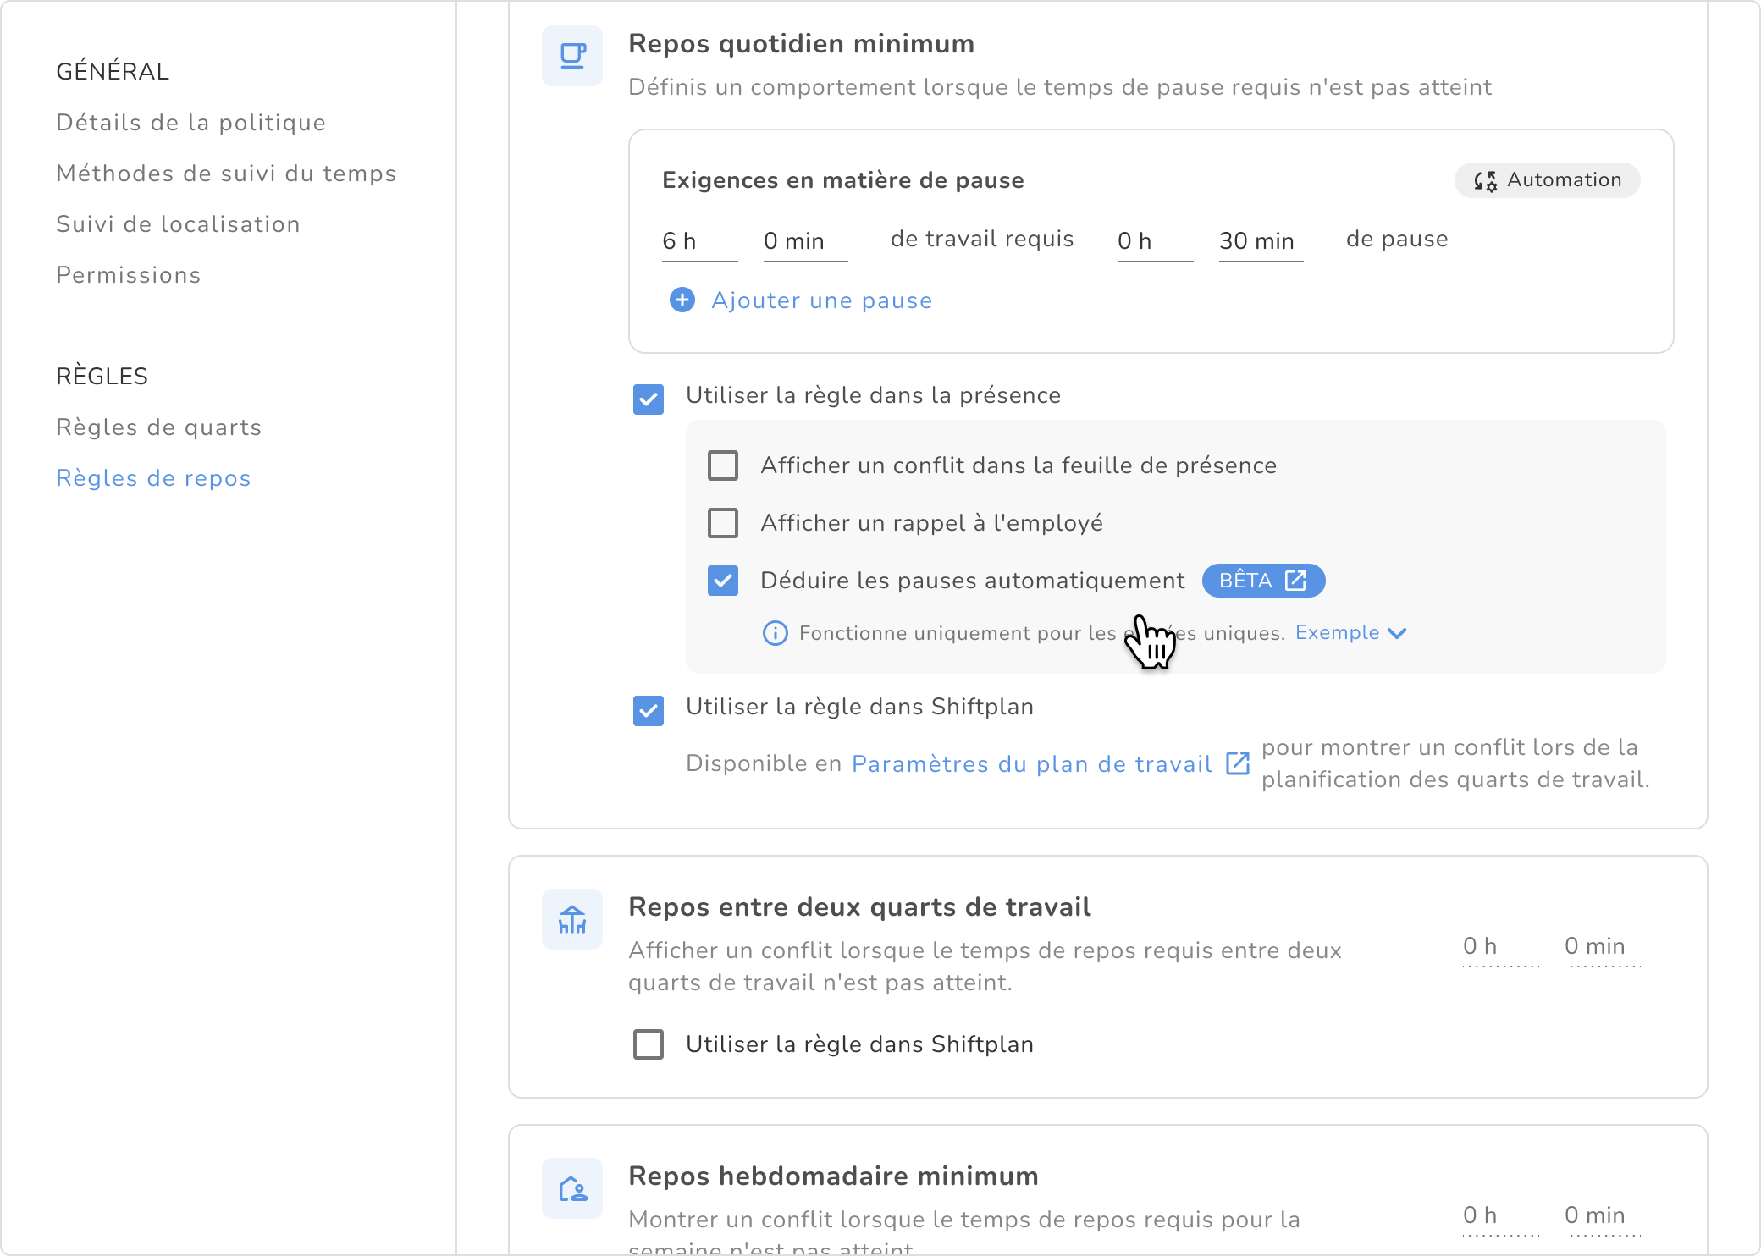Click the Repos hebdomadaire minimum icon
This screenshot has height=1256, width=1761.
click(572, 1188)
